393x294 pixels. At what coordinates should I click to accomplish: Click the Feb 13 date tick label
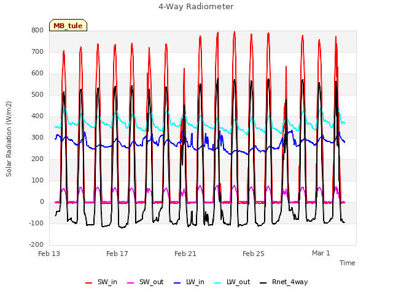[49, 254]
